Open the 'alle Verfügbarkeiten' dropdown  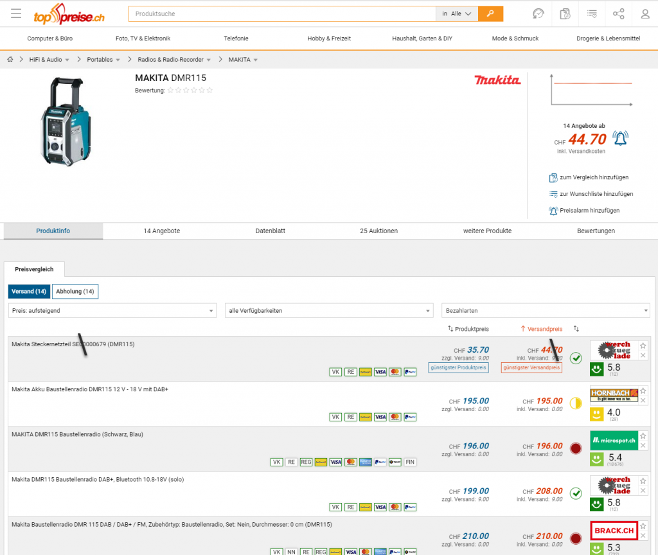click(x=329, y=311)
